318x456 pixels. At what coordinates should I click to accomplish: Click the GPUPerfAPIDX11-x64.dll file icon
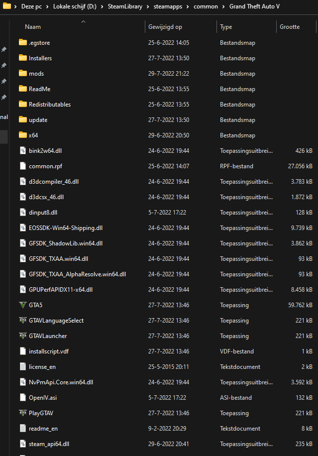point(23,289)
